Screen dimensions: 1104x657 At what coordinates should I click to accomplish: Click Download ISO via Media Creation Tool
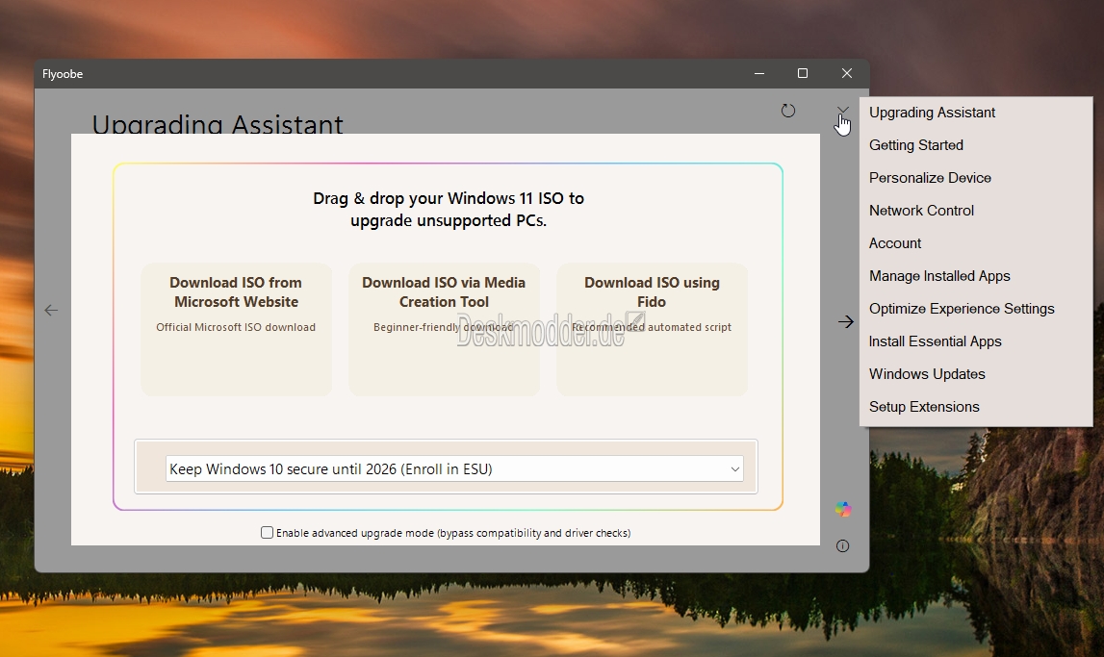(x=444, y=329)
